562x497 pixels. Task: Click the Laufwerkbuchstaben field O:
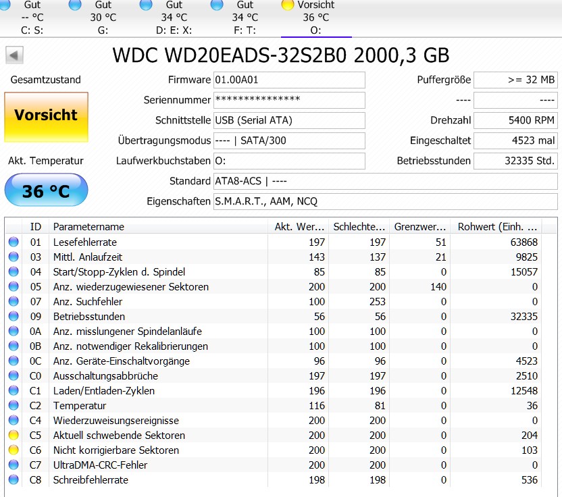pyautogui.click(x=289, y=161)
